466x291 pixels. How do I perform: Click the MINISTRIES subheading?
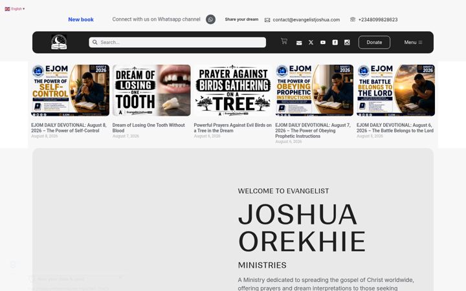(262, 265)
